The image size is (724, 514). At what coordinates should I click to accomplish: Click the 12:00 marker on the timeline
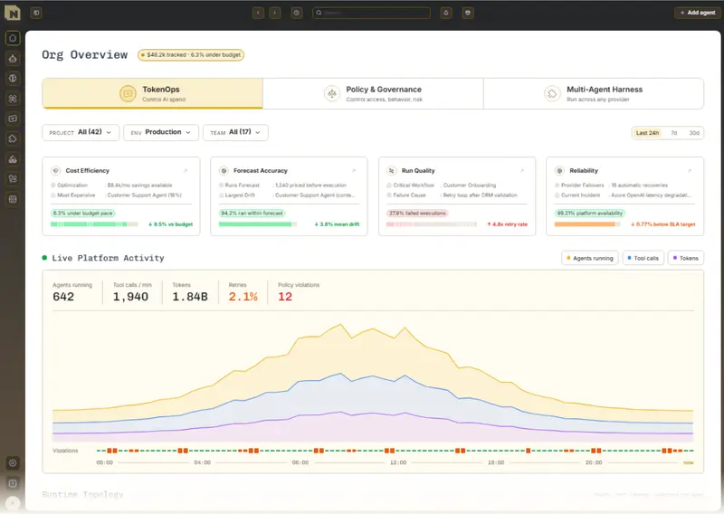point(398,462)
